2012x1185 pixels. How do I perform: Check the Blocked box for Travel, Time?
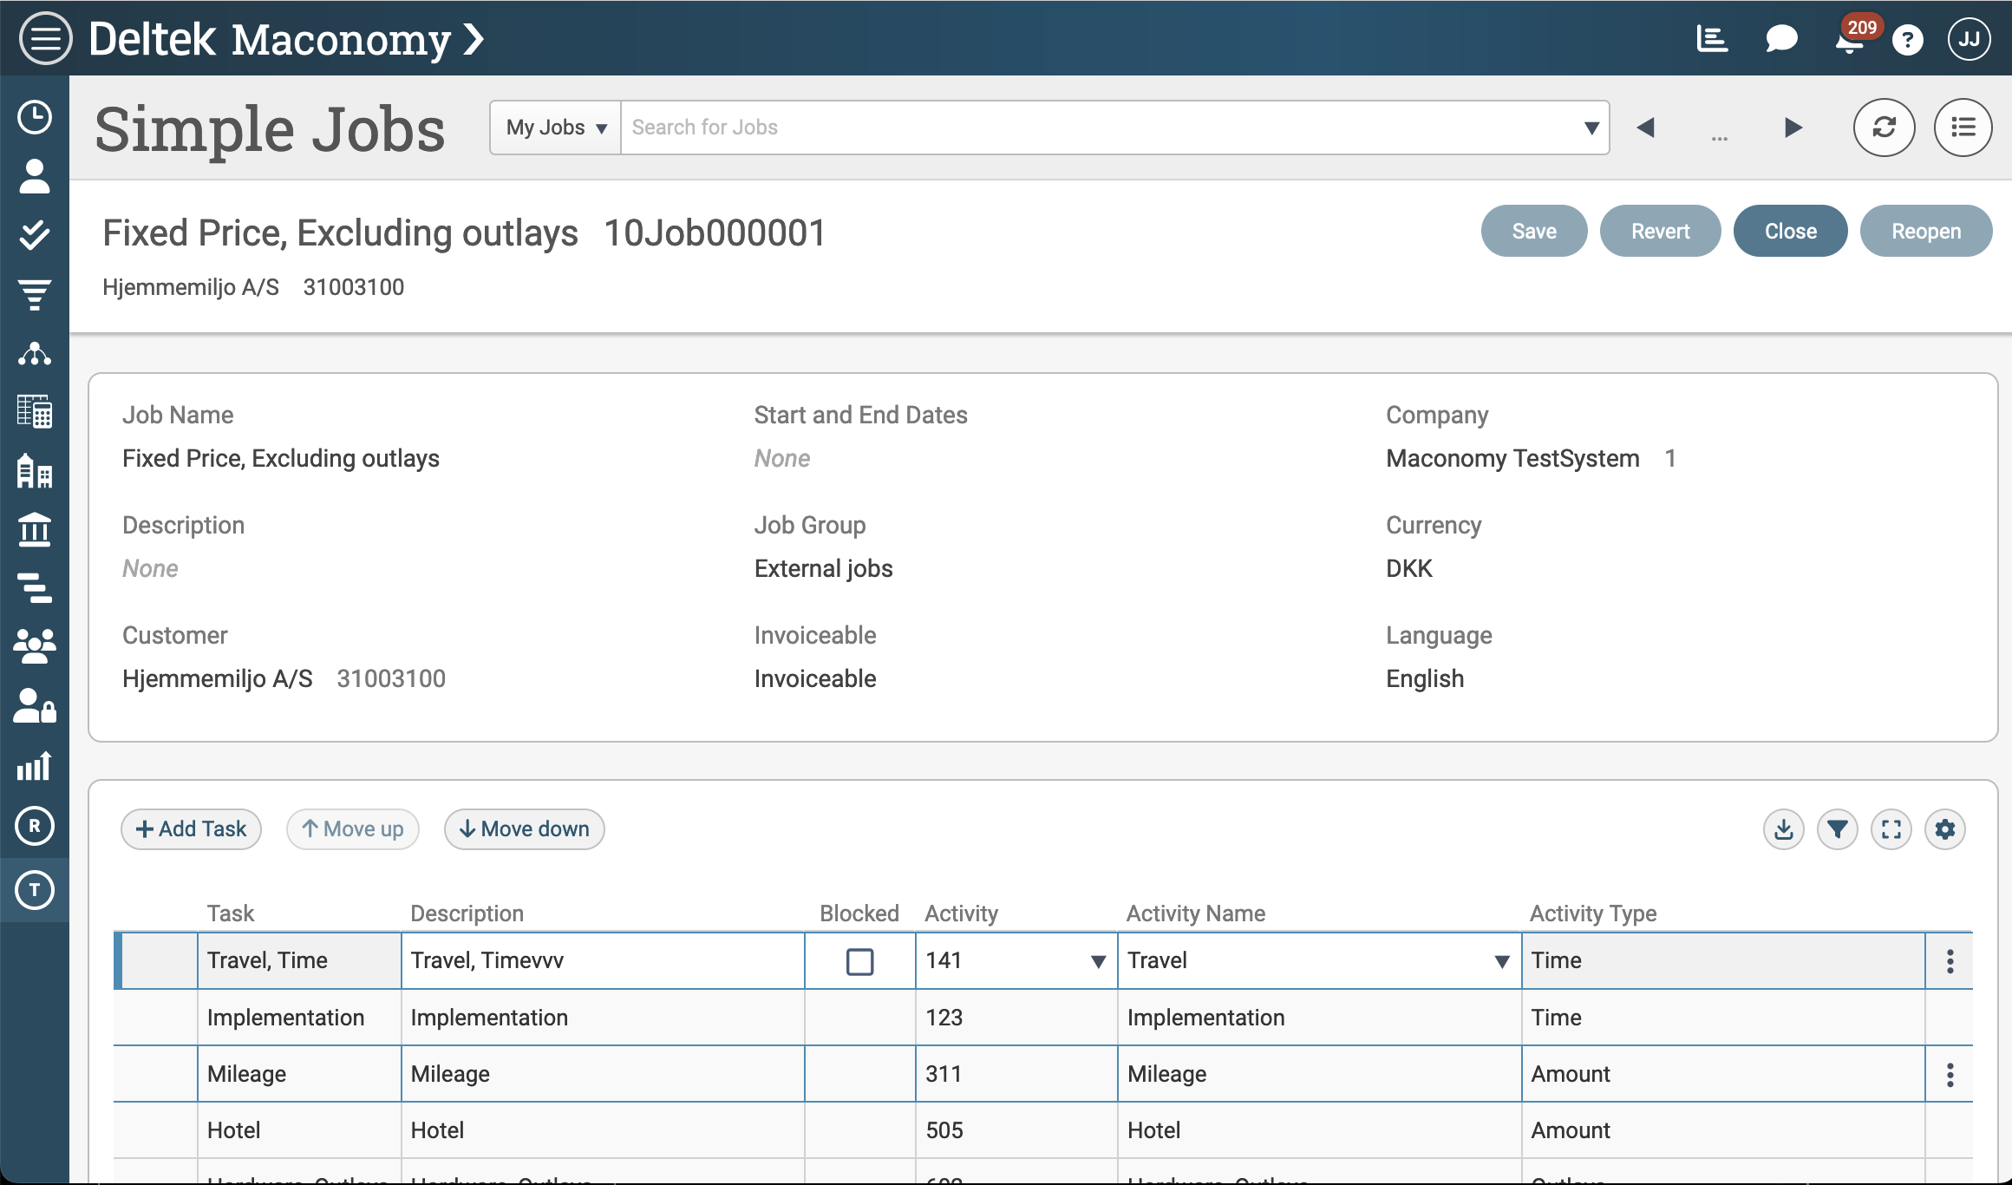pyautogui.click(x=859, y=961)
